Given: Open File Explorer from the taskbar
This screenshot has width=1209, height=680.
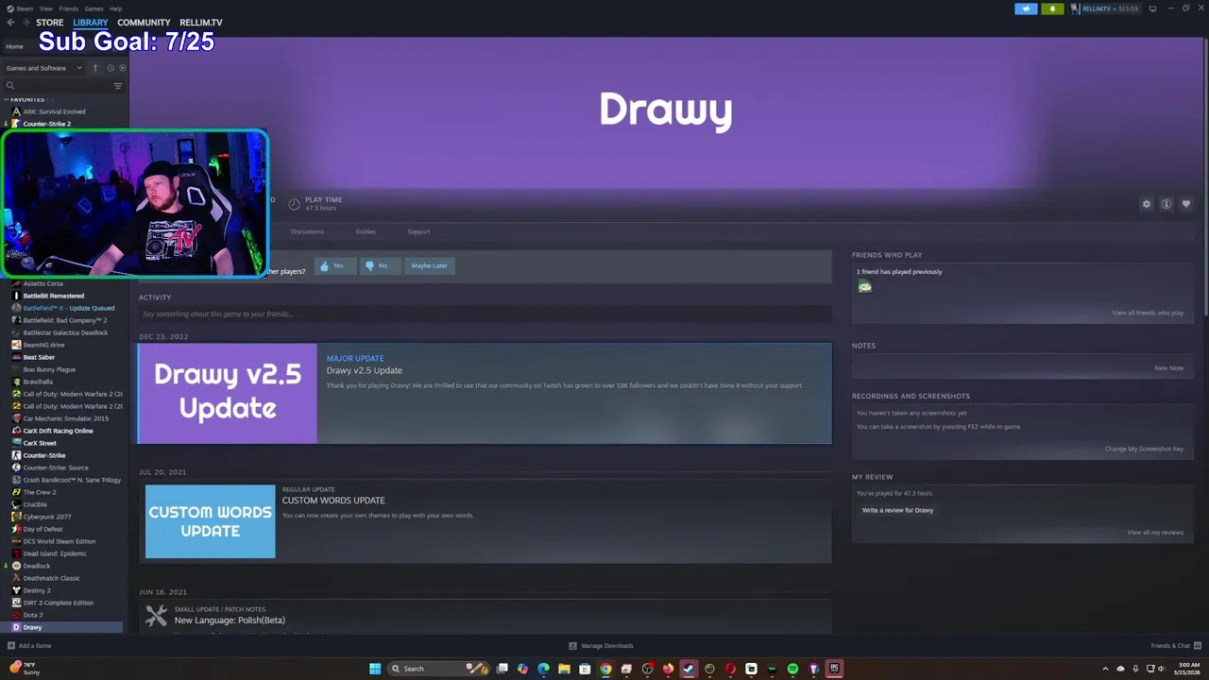Looking at the screenshot, I should tap(564, 669).
